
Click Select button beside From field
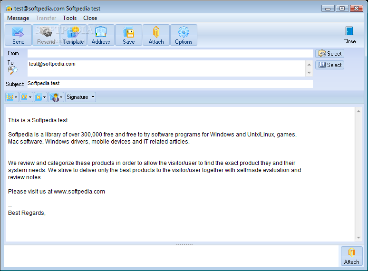point(330,54)
